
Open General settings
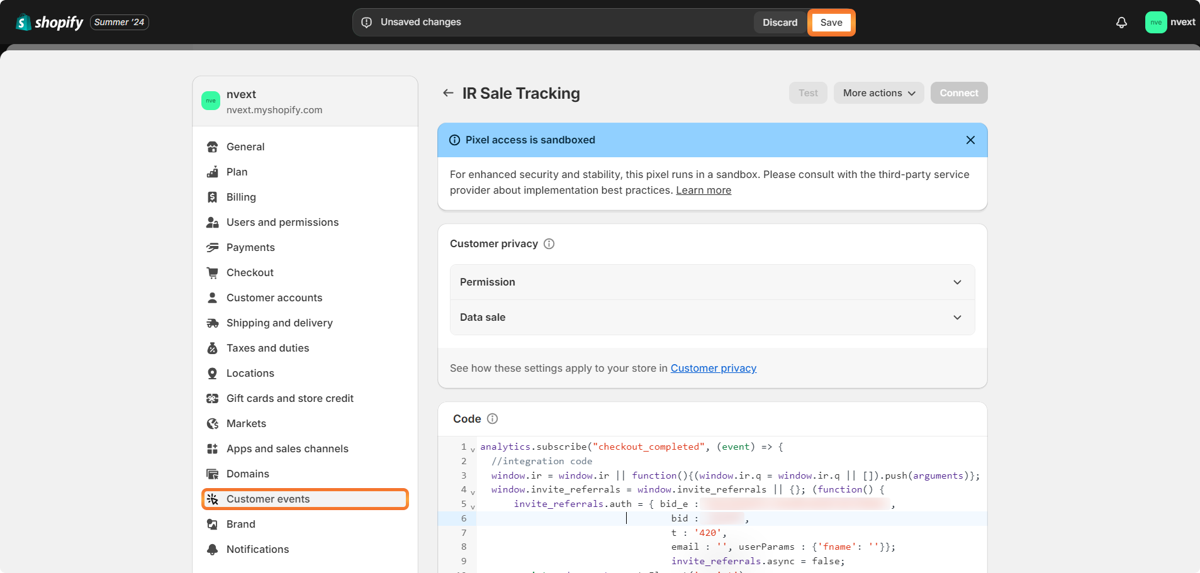(305, 147)
